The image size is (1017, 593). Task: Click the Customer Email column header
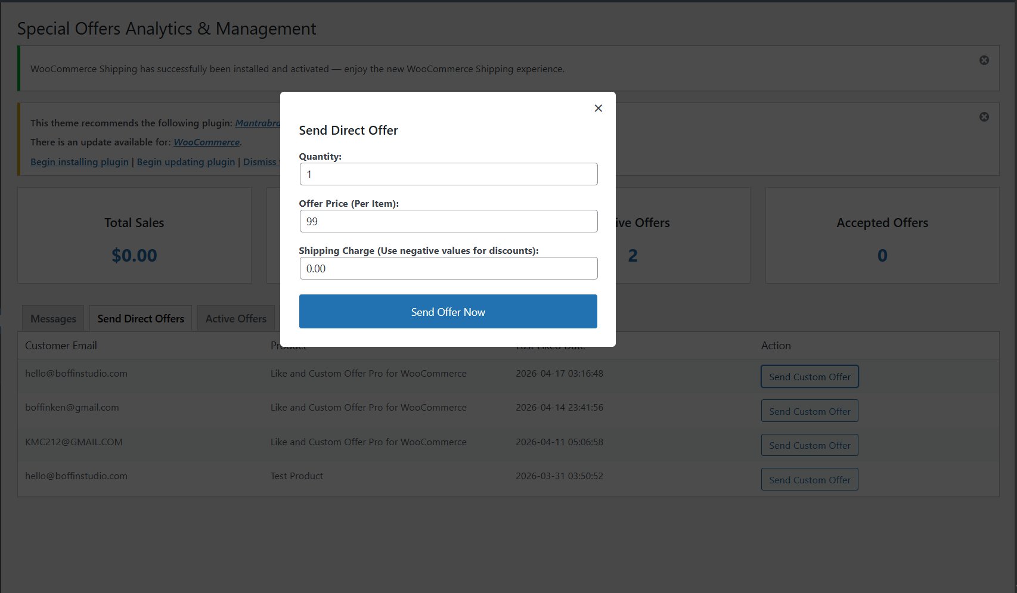61,346
